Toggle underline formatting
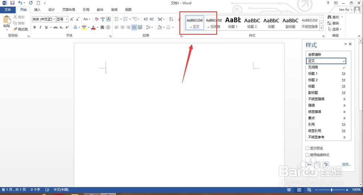Screen dimensions: 363x195 click(x=46, y=27)
